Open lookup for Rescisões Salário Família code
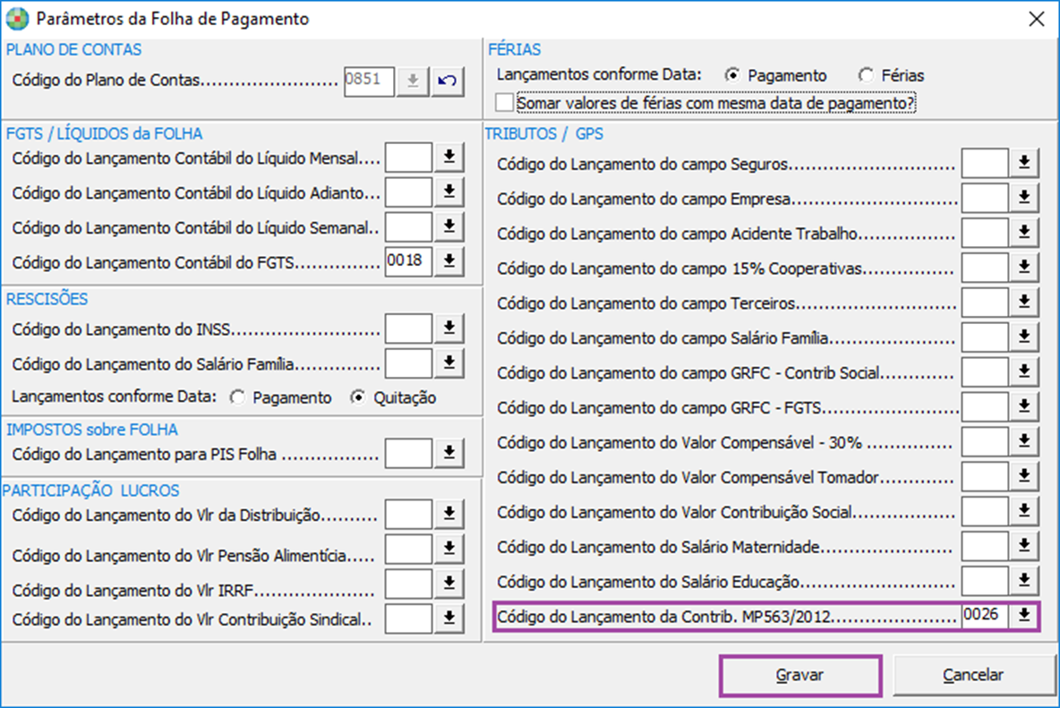 pos(449,363)
